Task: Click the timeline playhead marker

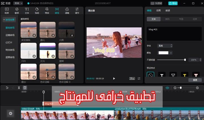Action: pos(44,92)
